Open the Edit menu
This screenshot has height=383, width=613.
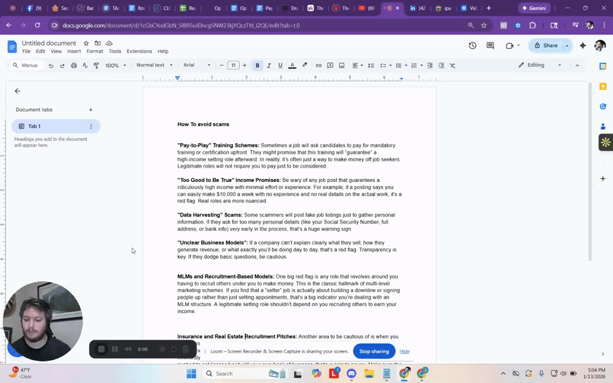click(40, 51)
